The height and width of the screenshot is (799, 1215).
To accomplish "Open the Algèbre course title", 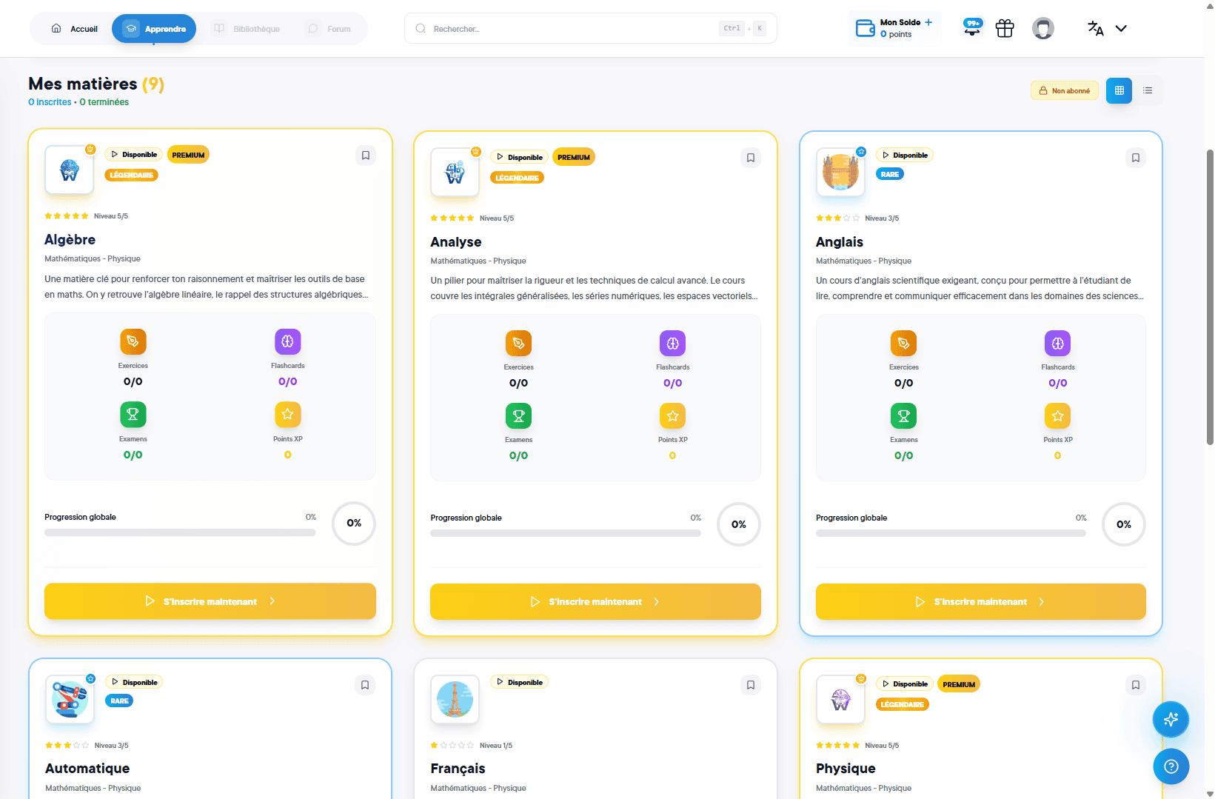I will pyautogui.click(x=70, y=239).
